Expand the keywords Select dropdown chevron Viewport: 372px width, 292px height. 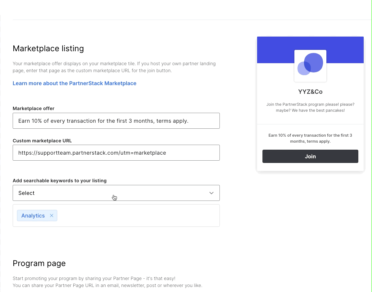click(211, 193)
